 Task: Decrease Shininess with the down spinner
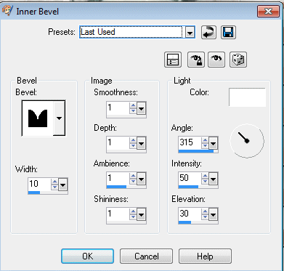[133, 217]
